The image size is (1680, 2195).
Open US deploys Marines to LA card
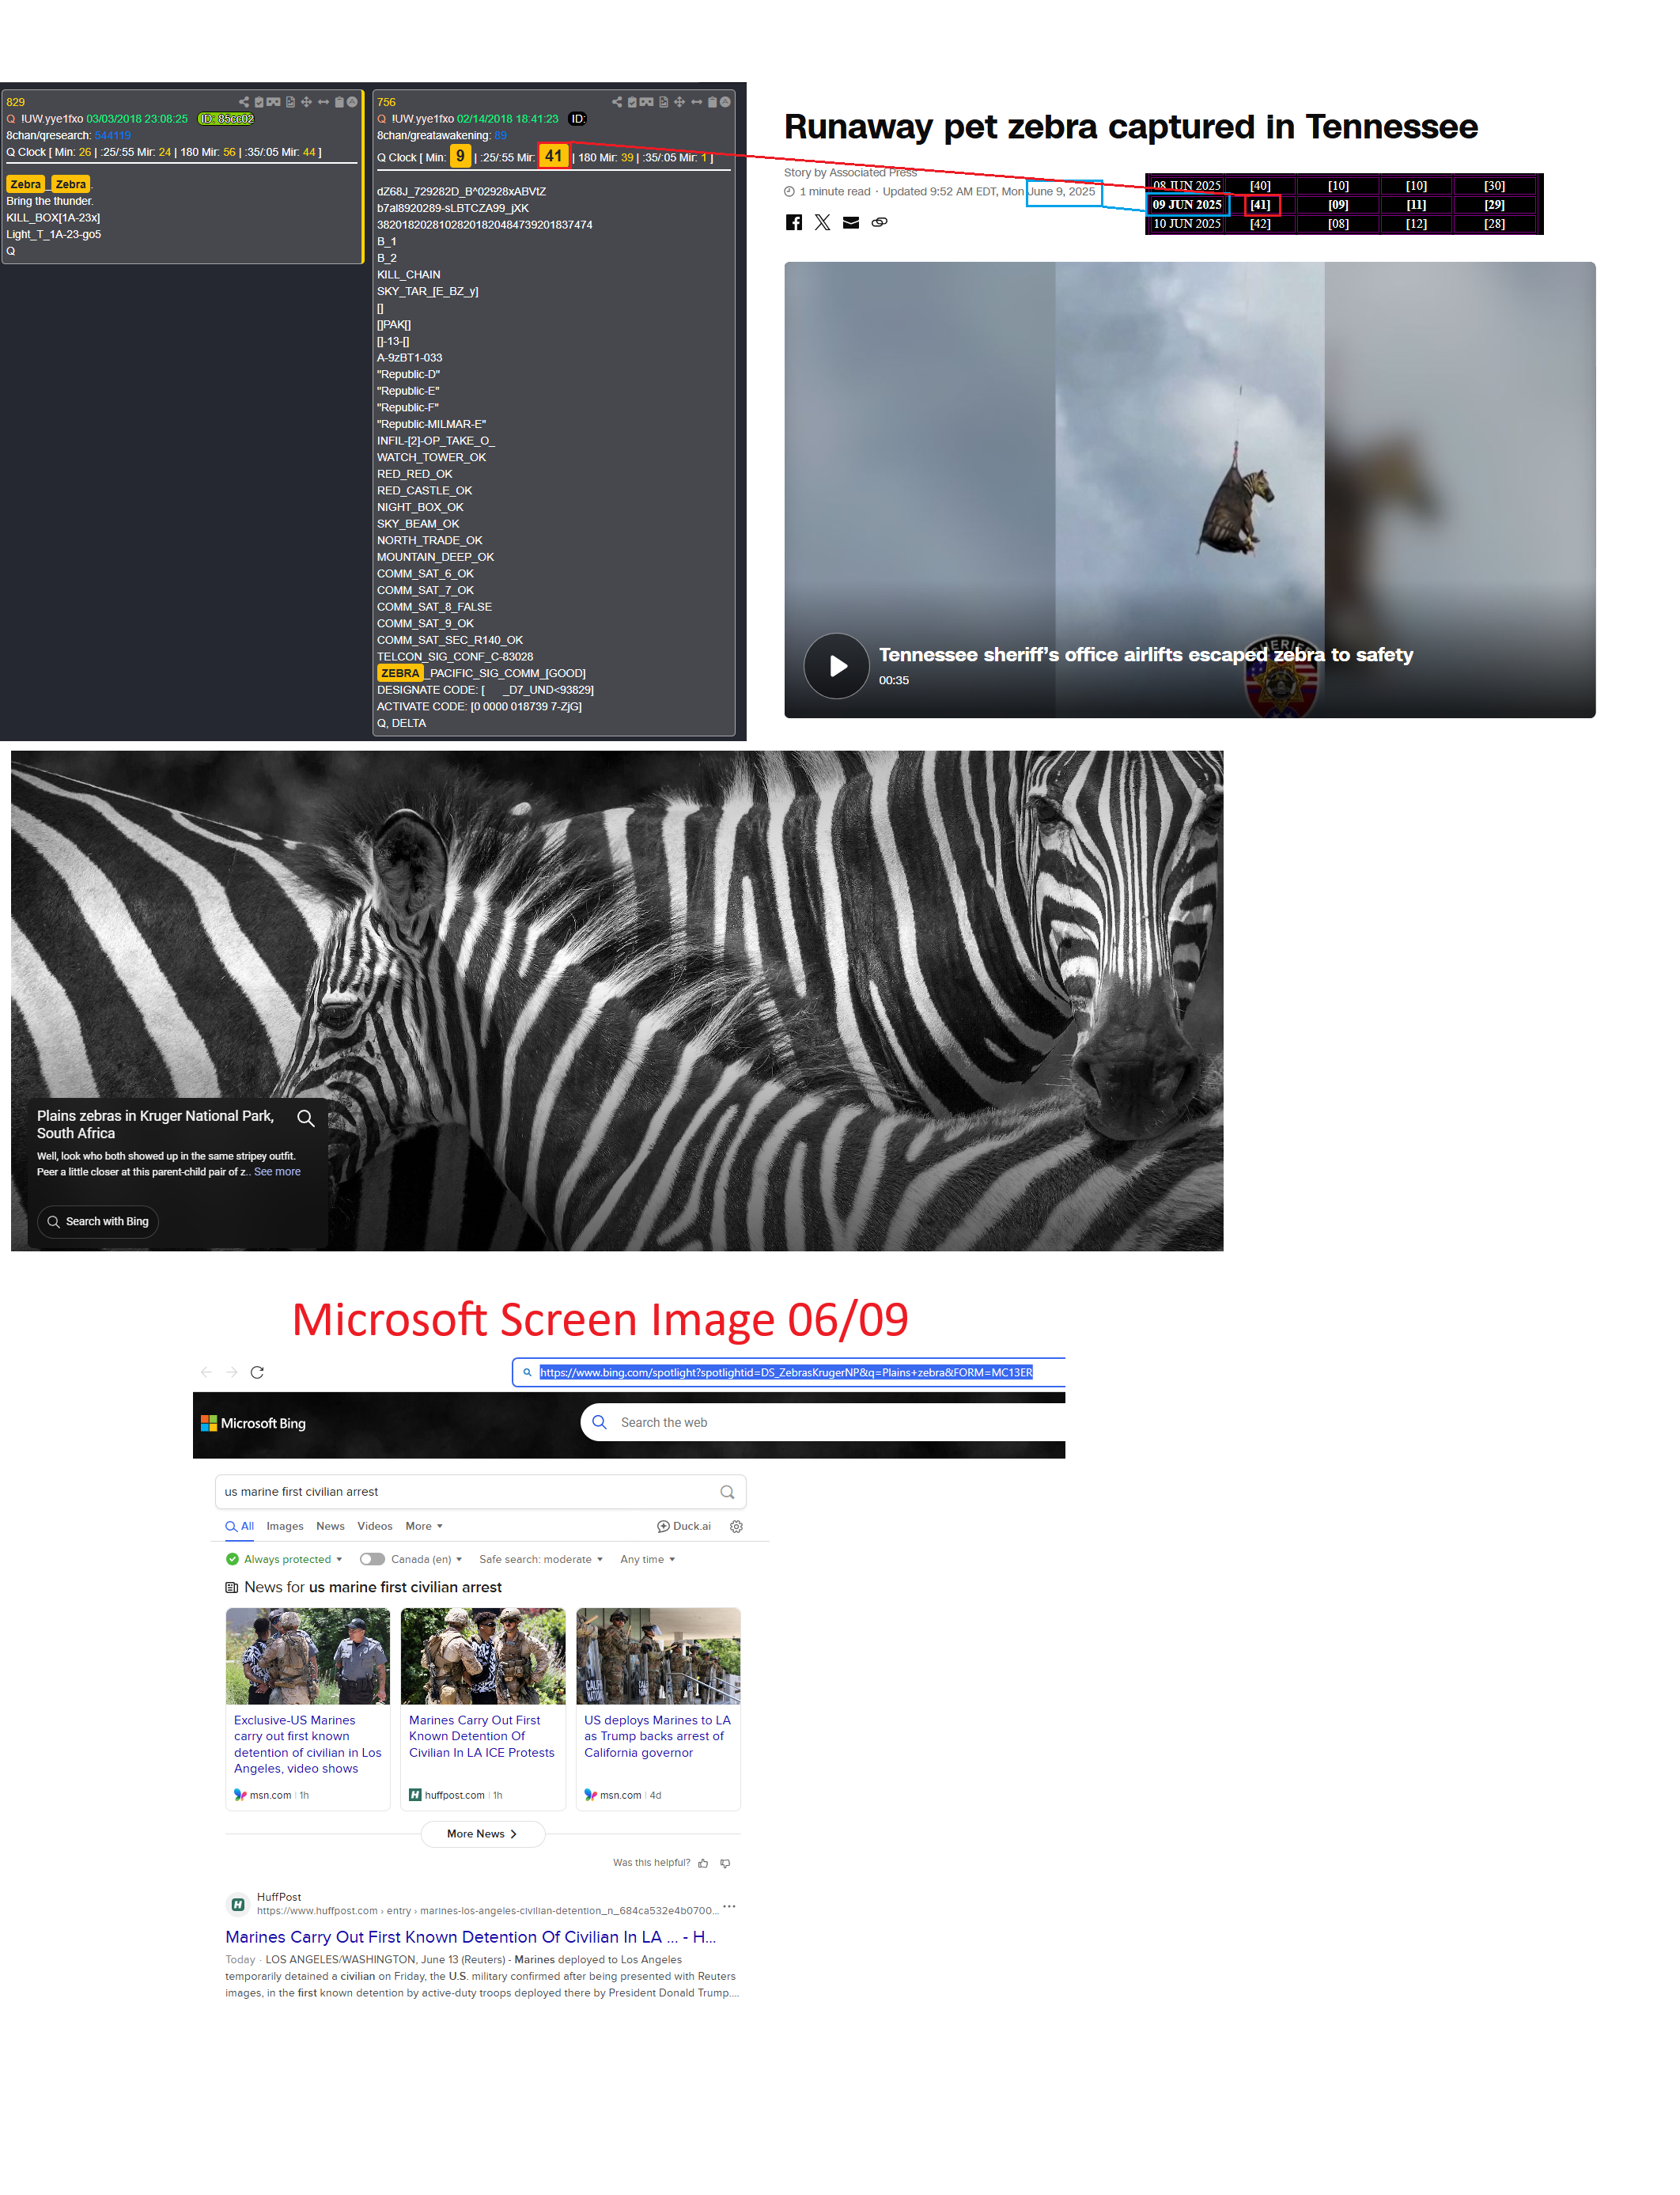(658, 1709)
